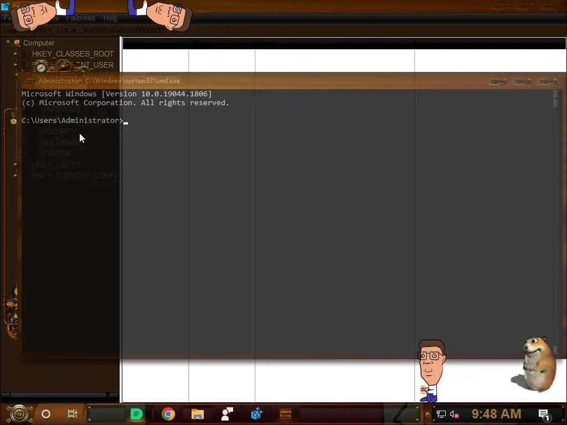
Task: Minimize the Command Prompt window
Action: [x=498, y=82]
